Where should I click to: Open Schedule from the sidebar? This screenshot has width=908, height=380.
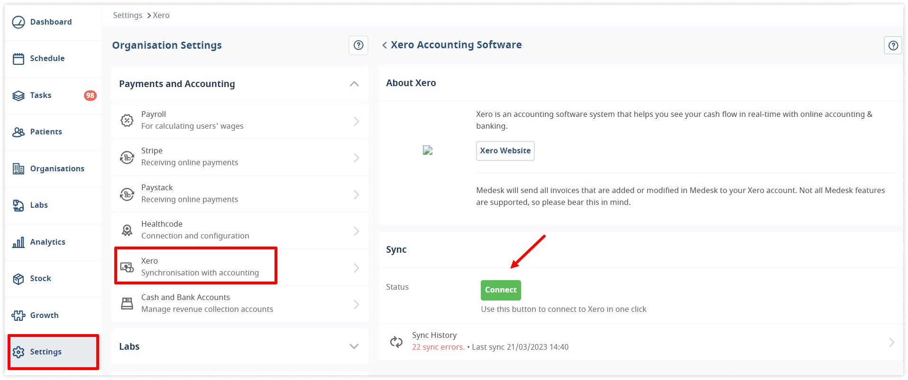coord(53,59)
